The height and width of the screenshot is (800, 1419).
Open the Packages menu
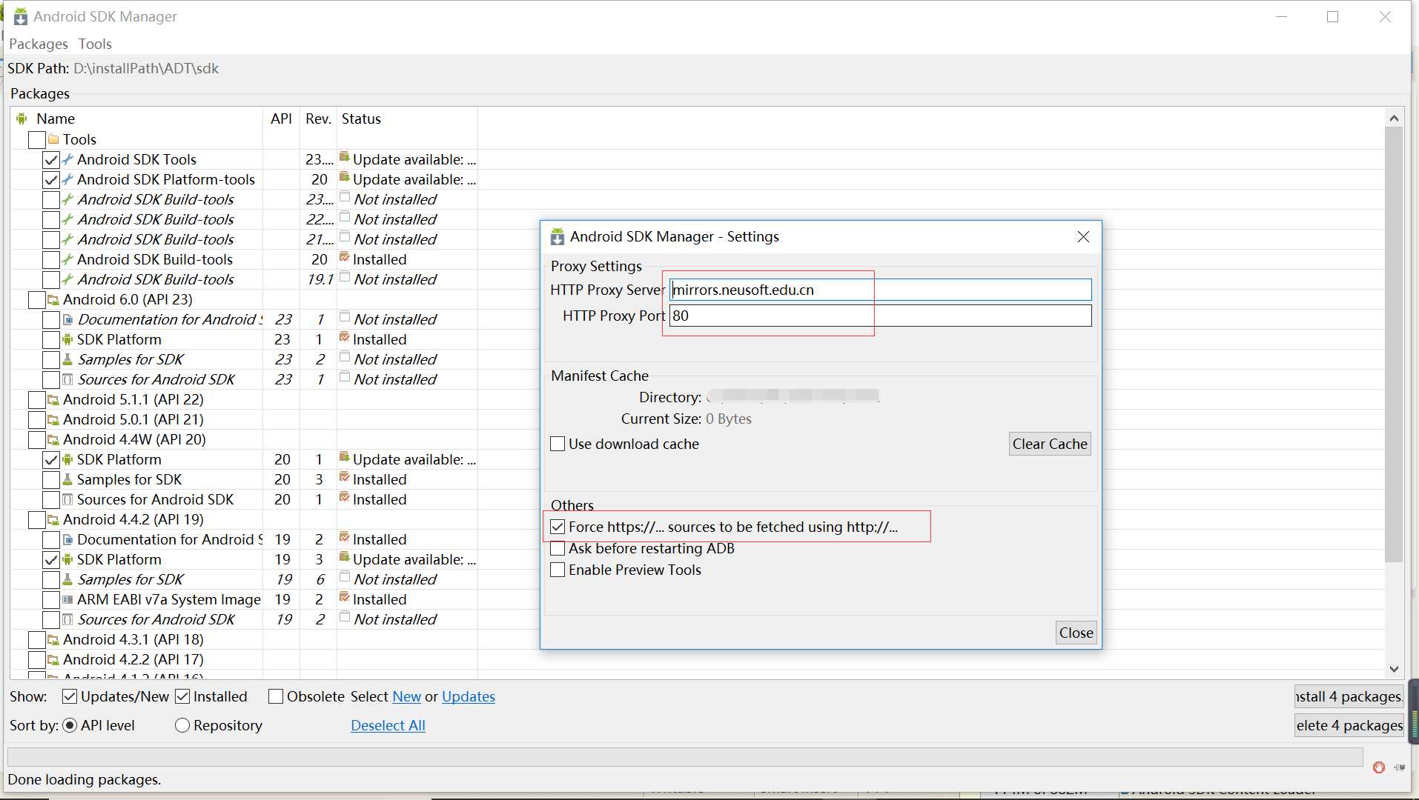(x=39, y=44)
